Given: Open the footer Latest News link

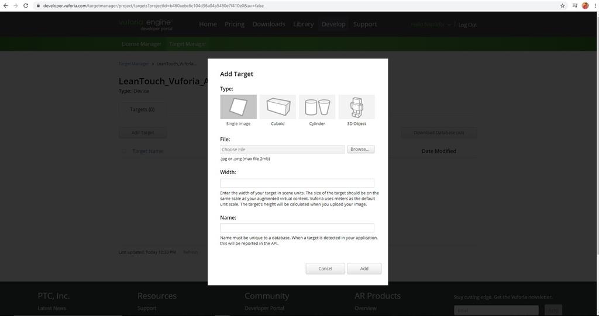Looking at the screenshot, I should point(52,308).
